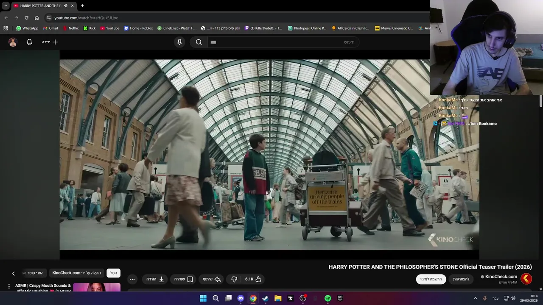Open the All Cards in Clash Royale bookmark
The height and width of the screenshot is (305, 543).
coord(350,28)
